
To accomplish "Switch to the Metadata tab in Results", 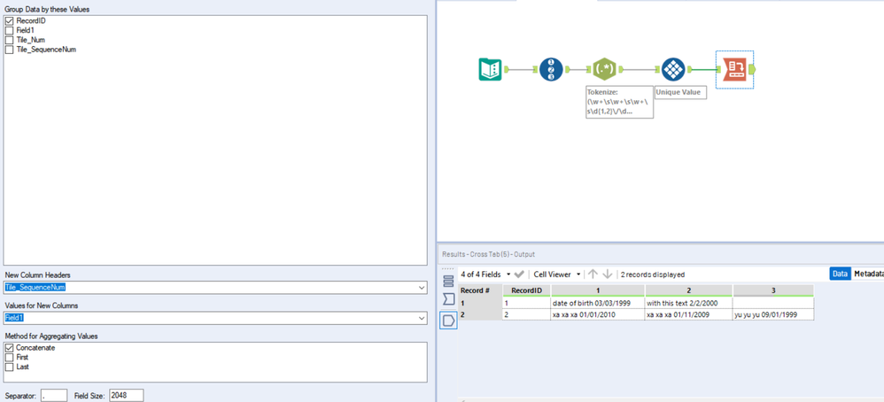I will [x=868, y=274].
